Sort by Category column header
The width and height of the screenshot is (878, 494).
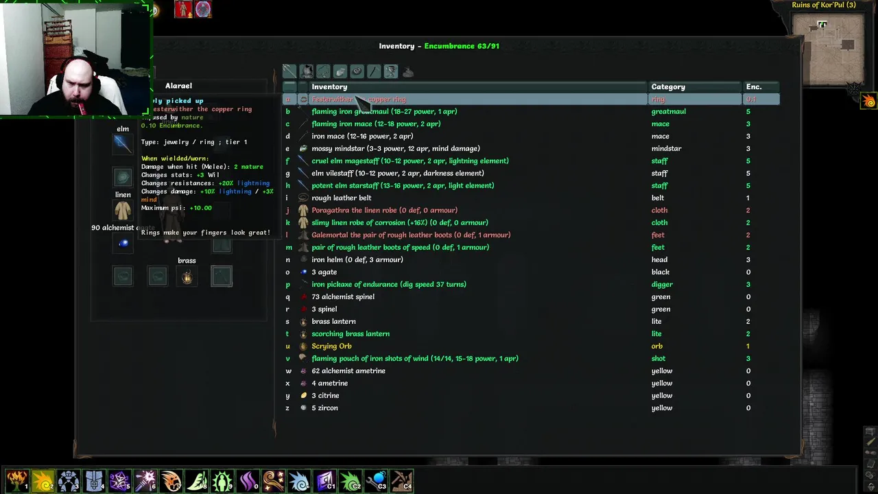[x=696, y=86]
